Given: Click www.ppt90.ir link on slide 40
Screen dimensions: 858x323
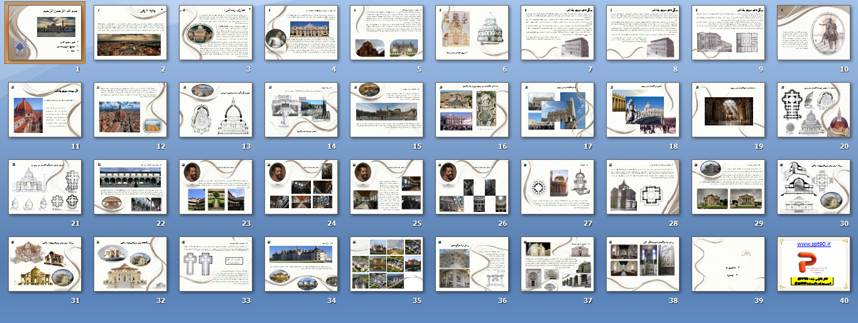Looking at the screenshot, I should coord(813,243).
